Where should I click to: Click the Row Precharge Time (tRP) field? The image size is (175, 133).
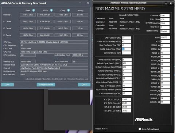(x=127, y=45)
